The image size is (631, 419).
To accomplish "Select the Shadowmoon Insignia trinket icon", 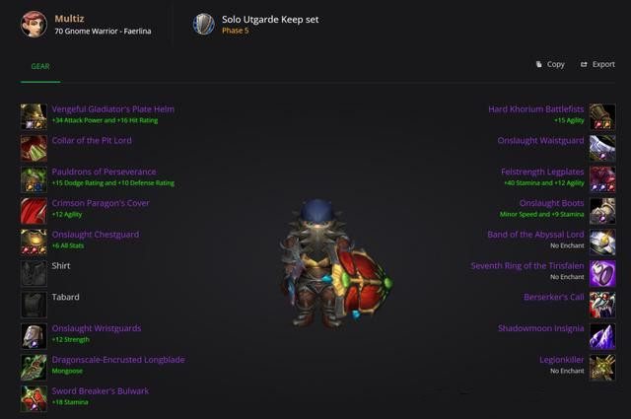I will click(x=602, y=336).
